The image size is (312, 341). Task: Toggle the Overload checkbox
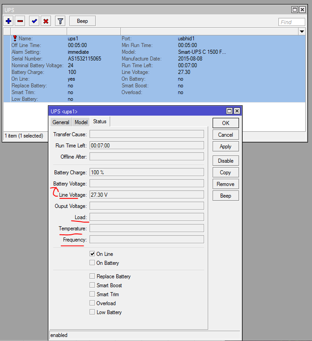(x=92, y=303)
